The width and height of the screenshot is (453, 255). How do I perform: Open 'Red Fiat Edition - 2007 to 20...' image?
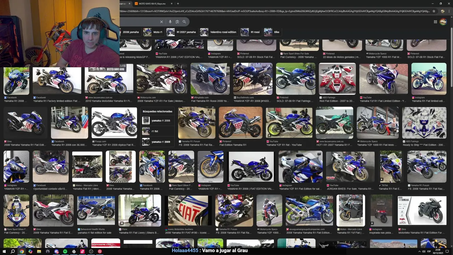(337, 79)
